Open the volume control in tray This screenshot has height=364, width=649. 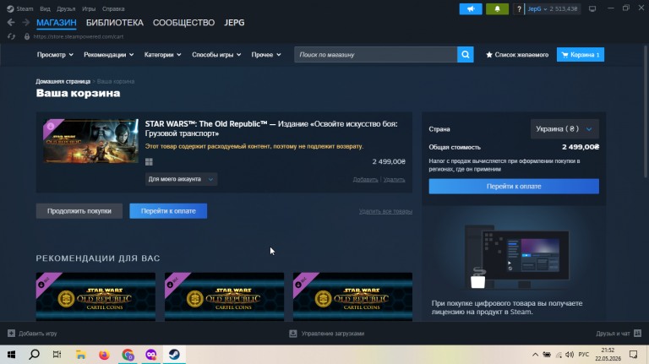[570, 355]
